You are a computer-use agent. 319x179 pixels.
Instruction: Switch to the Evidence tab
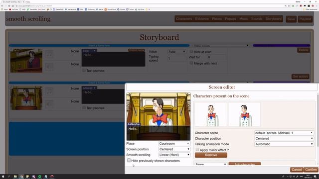(x=202, y=19)
